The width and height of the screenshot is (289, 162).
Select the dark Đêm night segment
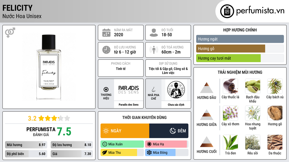[x=169, y=131]
